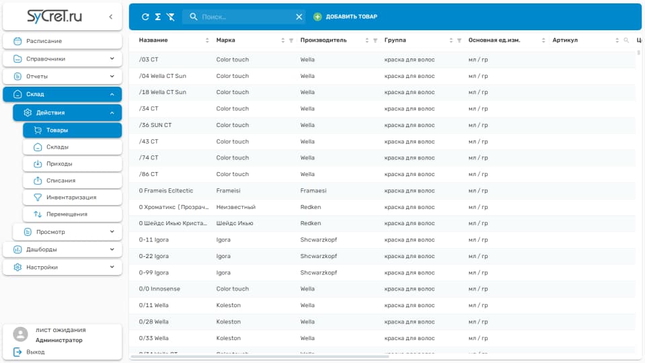Click the Отчеты report icon
This screenshot has height=363, width=645.
click(x=17, y=77)
